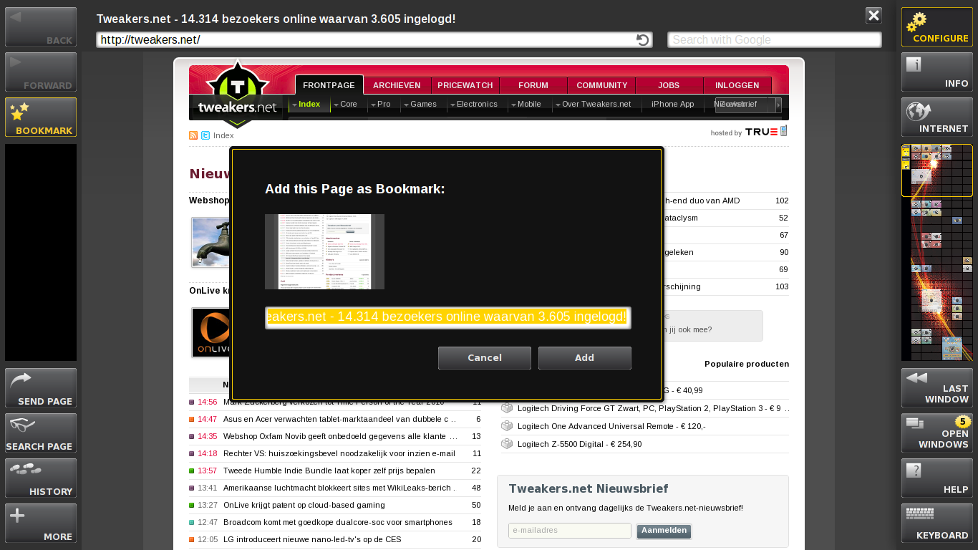978x550 pixels.
Task: Open the Info button
Action: pyautogui.click(x=937, y=72)
